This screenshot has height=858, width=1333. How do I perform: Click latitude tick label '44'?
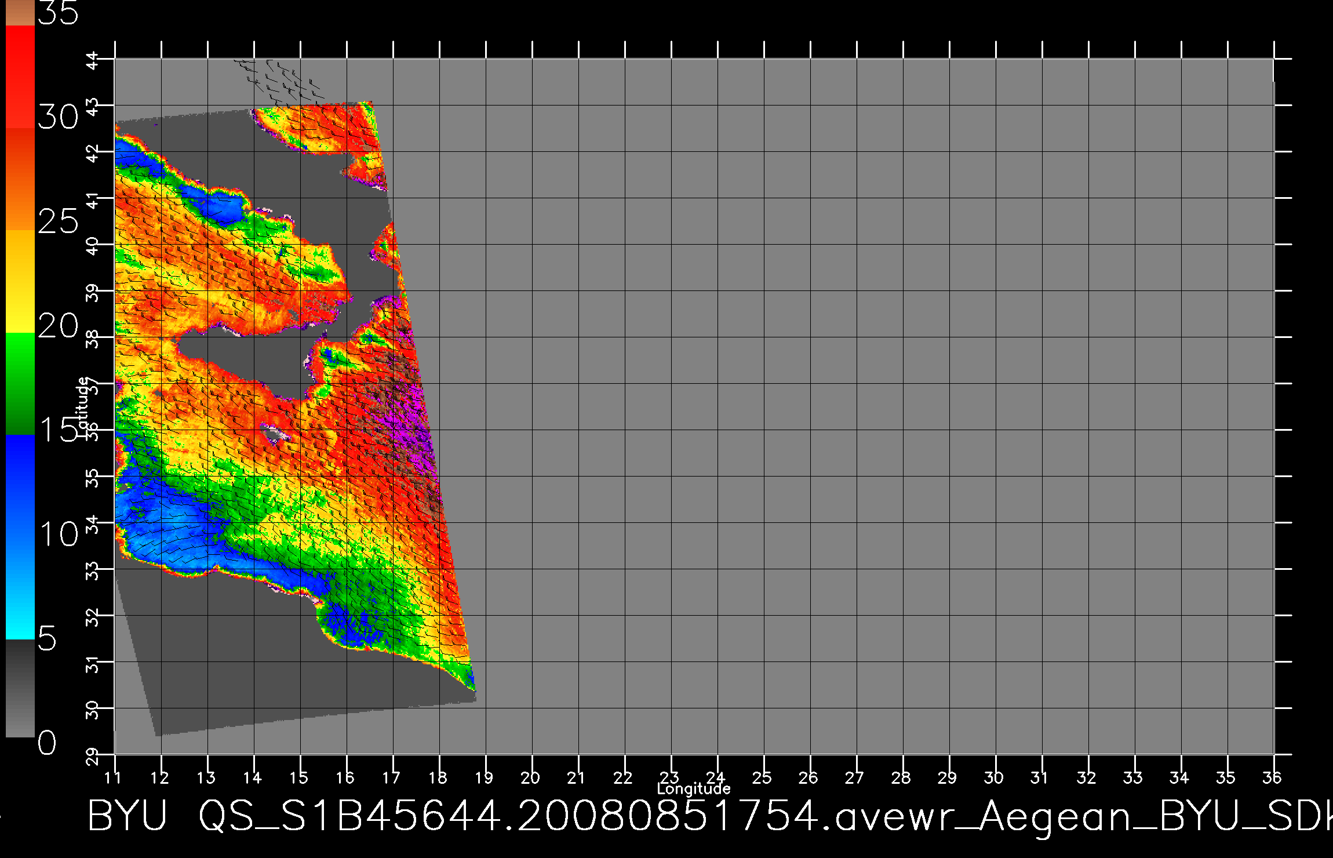point(93,60)
